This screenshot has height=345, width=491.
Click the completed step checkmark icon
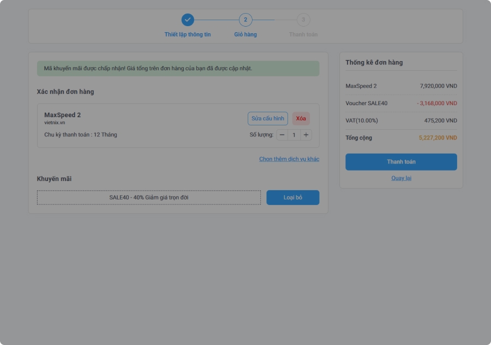coord(188,20)
